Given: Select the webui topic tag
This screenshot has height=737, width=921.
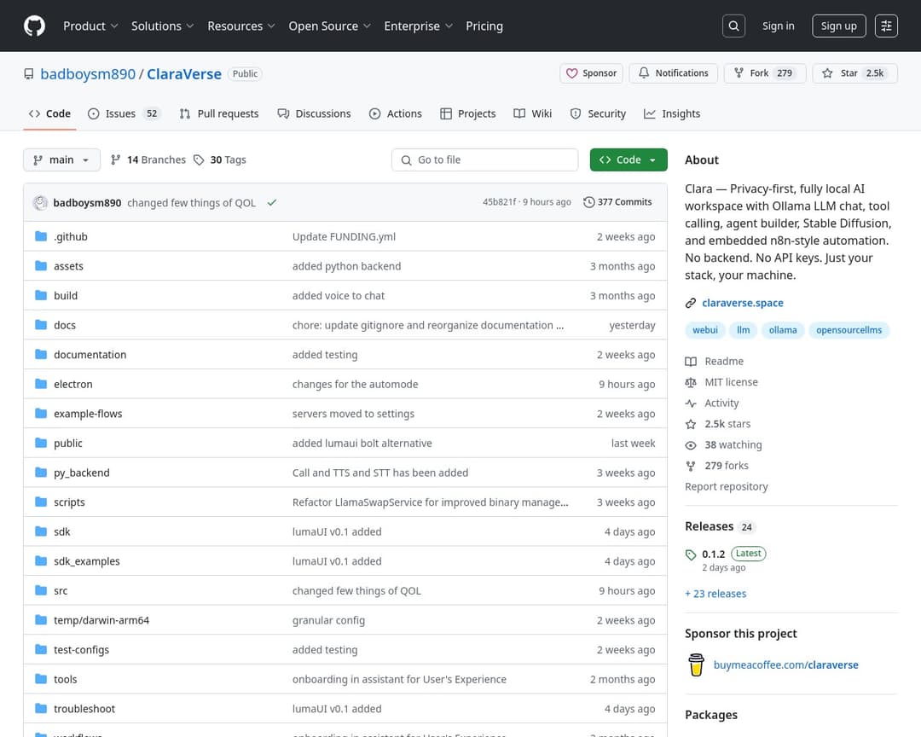Looking at the screenshot, I should tap(705, 330).
